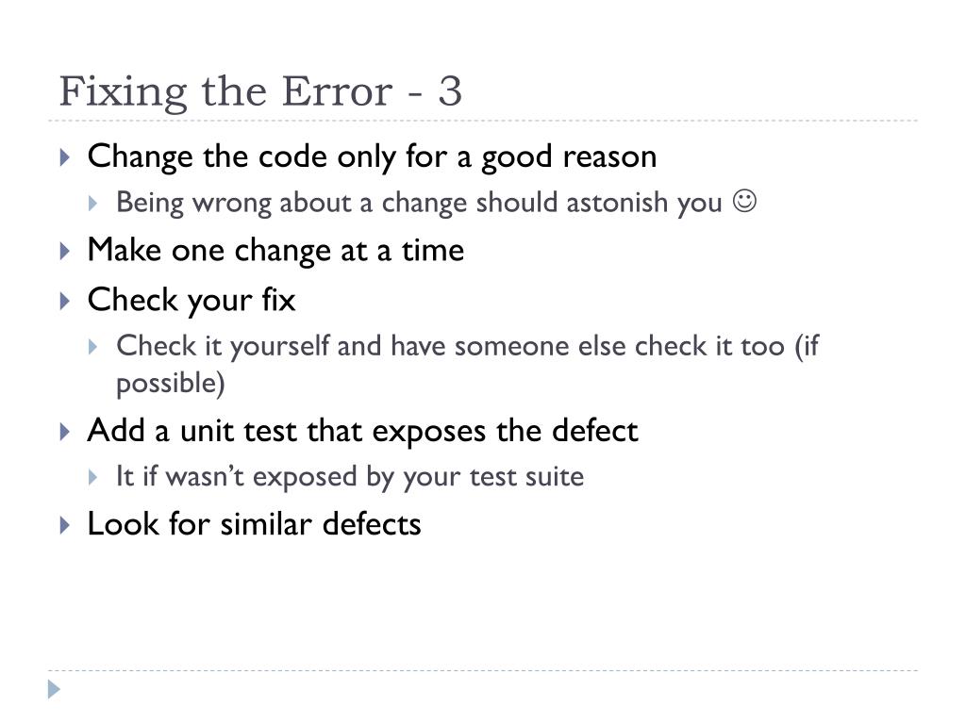Click the bullet arrow beside Make one change
Image resolution: width=966 pixels, height=724 pixels.
pyautogui.click(x=65, y=251)
